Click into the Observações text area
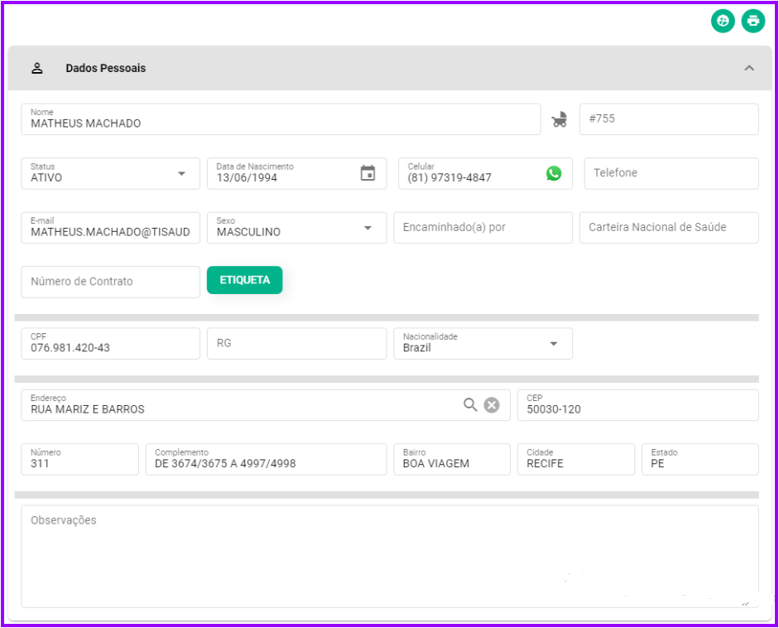Screen dimensions: 779x628 click(x=389, y=557)
